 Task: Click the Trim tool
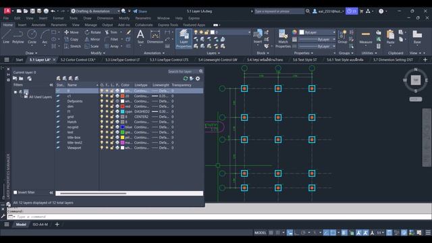(111, 32)
